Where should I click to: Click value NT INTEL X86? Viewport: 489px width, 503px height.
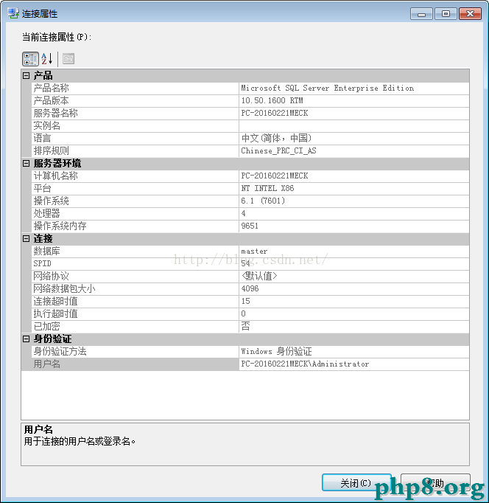click(267, 188)
